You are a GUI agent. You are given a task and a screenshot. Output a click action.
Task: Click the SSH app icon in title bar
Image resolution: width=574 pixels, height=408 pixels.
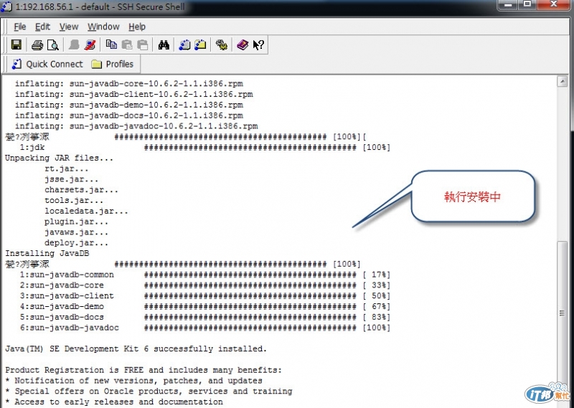[6, 7]
